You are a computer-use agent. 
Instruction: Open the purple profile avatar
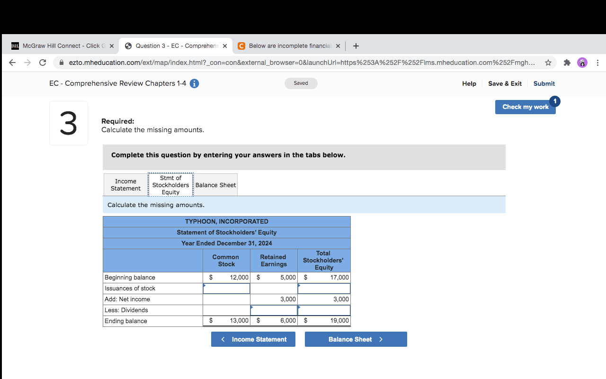click(x=582, y=63)
